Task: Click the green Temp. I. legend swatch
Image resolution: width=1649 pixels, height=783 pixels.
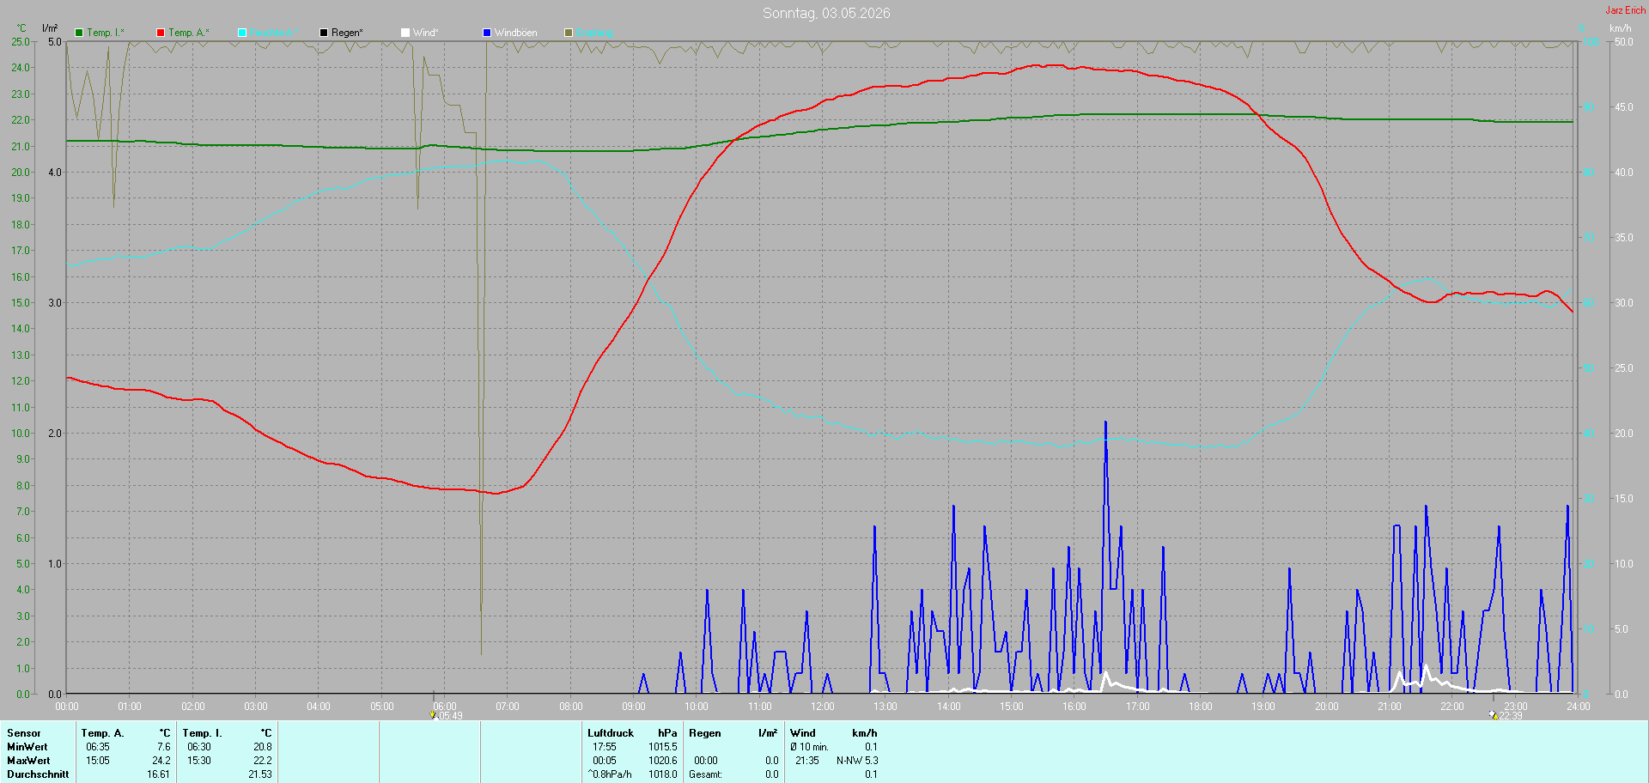Action: (79, 33)
